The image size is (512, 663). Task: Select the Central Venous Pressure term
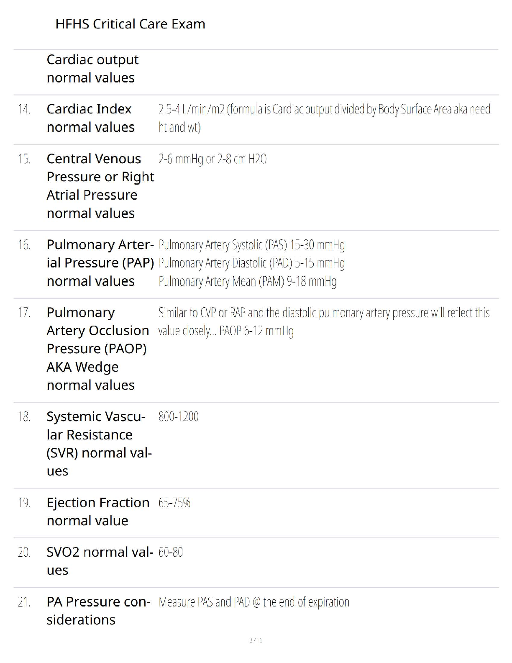(100, 186)
